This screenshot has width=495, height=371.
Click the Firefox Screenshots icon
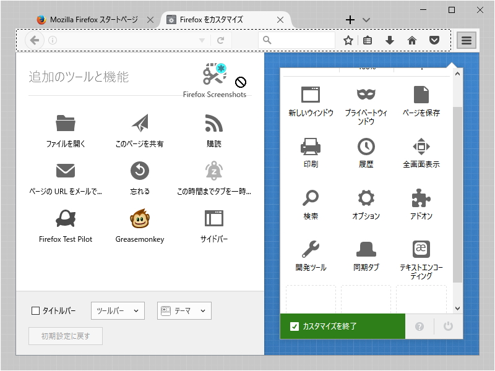point(213,74)
